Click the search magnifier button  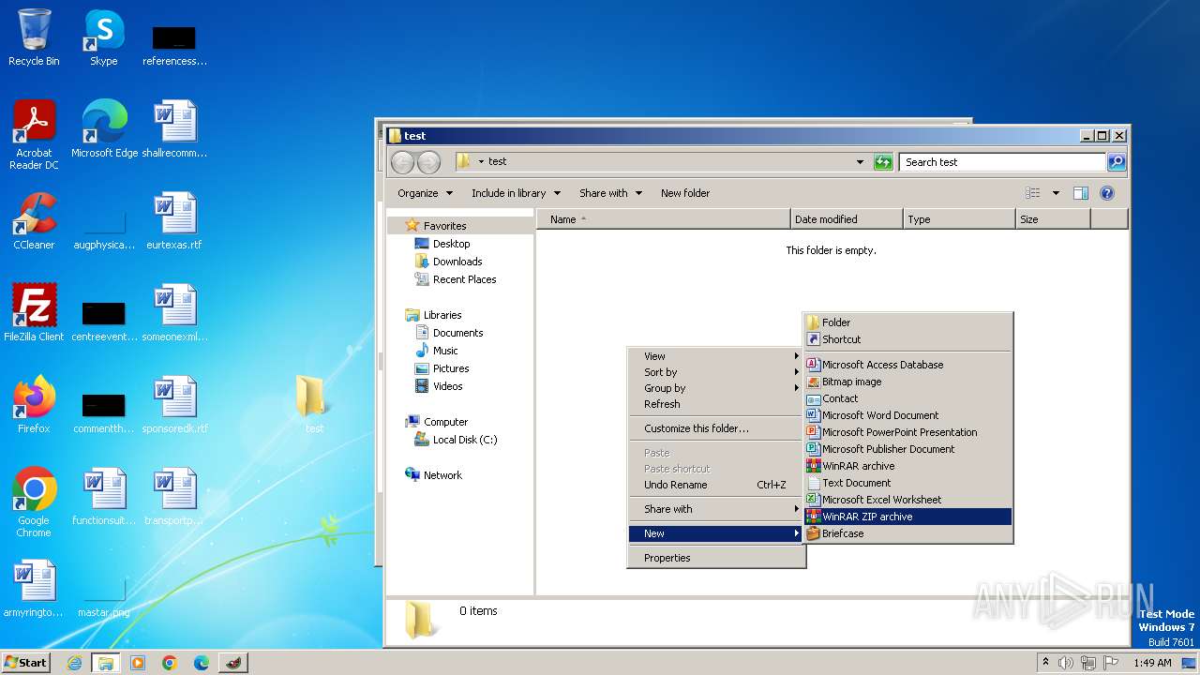[x=1116, y=162]
